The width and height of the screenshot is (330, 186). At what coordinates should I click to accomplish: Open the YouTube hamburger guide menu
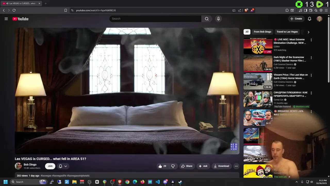click(6, 19)
